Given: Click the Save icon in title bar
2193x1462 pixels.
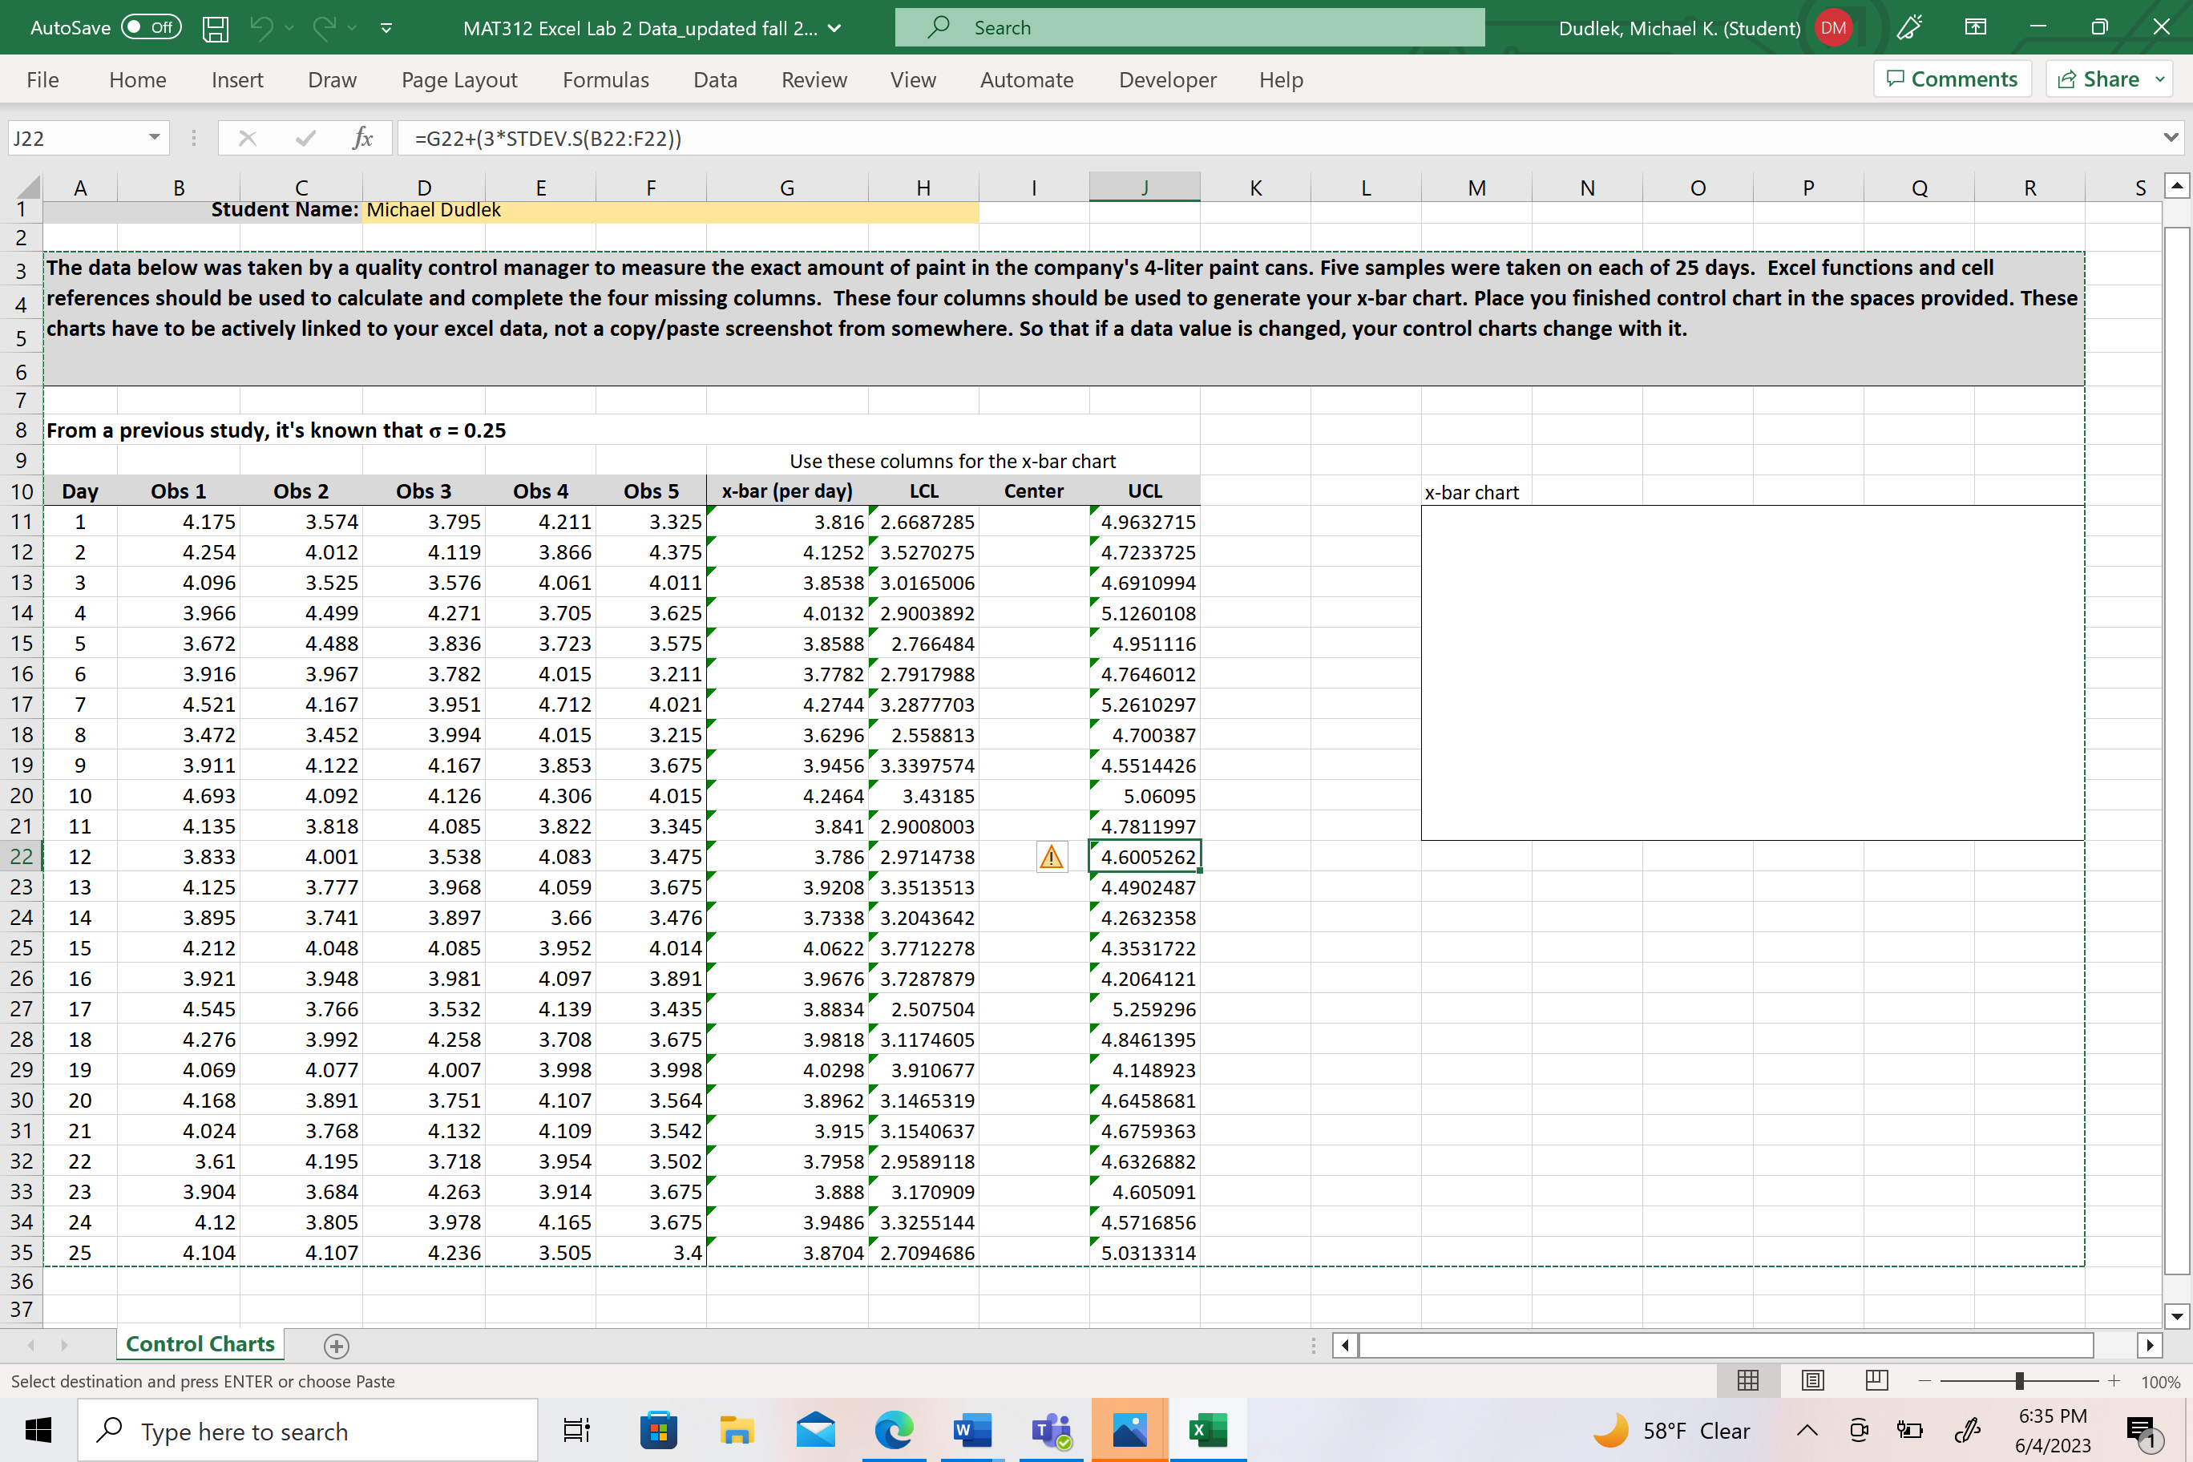Looking at the screenshot, I should click(216, 28).
